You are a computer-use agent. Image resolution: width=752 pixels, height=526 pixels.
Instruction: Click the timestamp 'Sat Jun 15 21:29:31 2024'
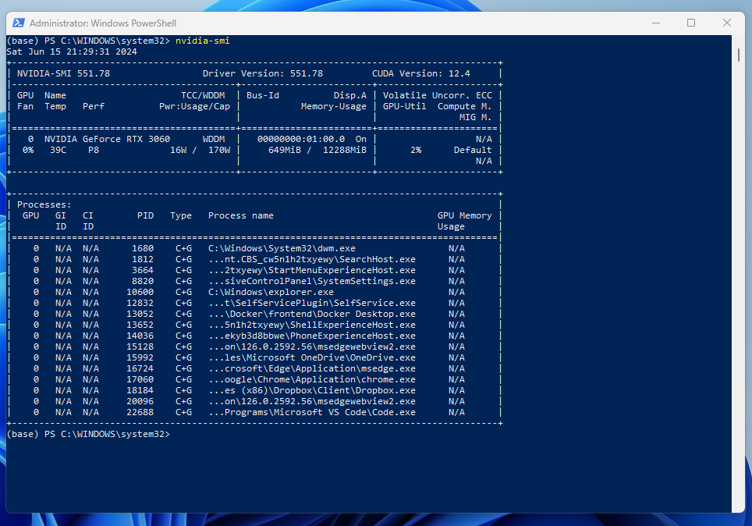pos(72,52)
